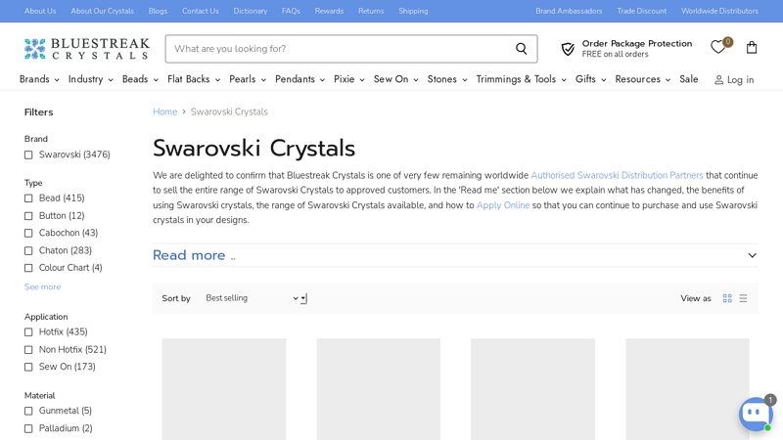
Task: Open the Sew On navigation menu
Action: pos(395,79)
